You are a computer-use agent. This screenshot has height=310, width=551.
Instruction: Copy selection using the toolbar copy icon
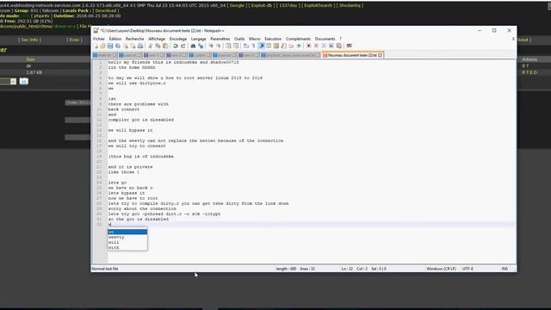point(158,46)
